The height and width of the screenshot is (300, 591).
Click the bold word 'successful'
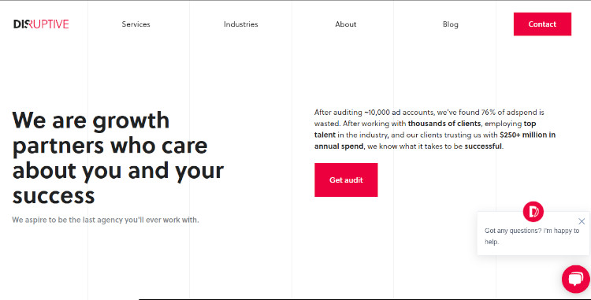point(483,146)
